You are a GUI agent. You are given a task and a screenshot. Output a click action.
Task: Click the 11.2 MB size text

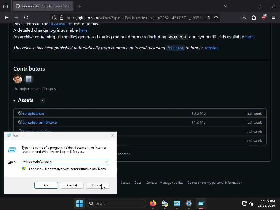(x=199, y=122)
